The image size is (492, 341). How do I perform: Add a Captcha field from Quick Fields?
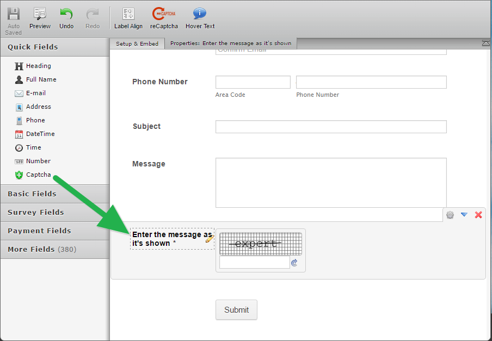tap(38, 175)
